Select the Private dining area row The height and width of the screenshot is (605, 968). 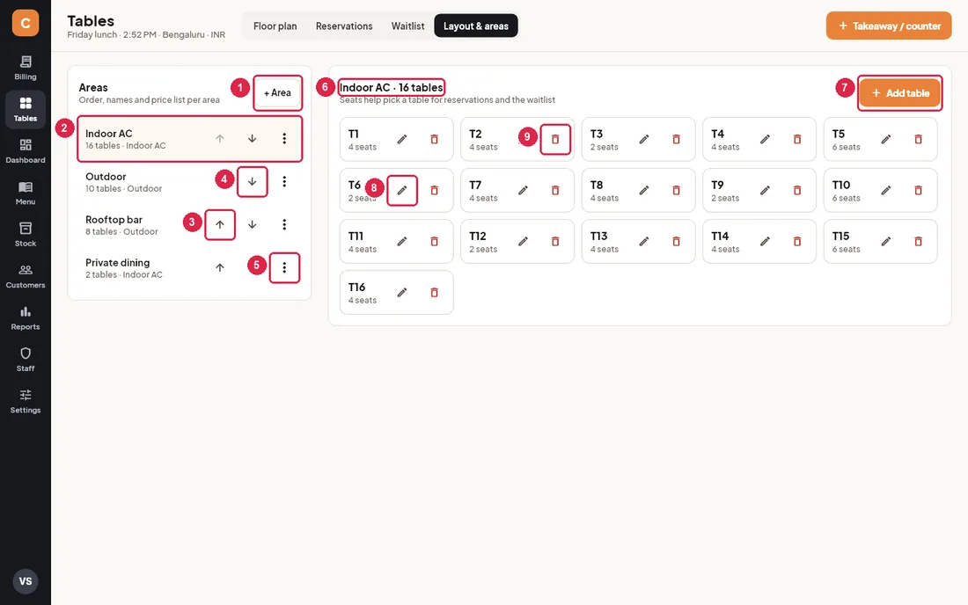tap(189, 267)
